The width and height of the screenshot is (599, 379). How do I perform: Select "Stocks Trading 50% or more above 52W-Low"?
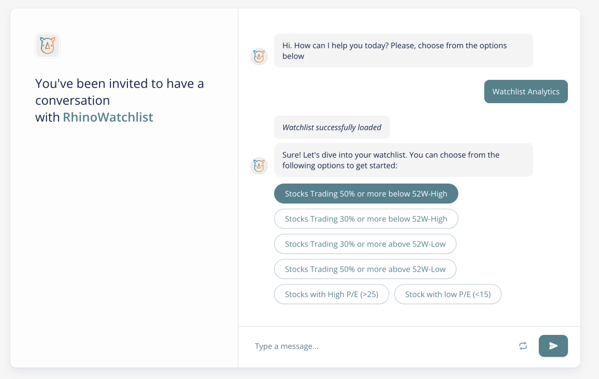click(365, 269)
